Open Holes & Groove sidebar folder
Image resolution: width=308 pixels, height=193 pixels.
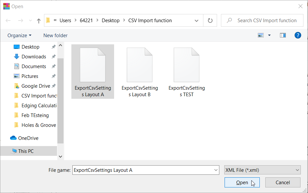point(39,125)
